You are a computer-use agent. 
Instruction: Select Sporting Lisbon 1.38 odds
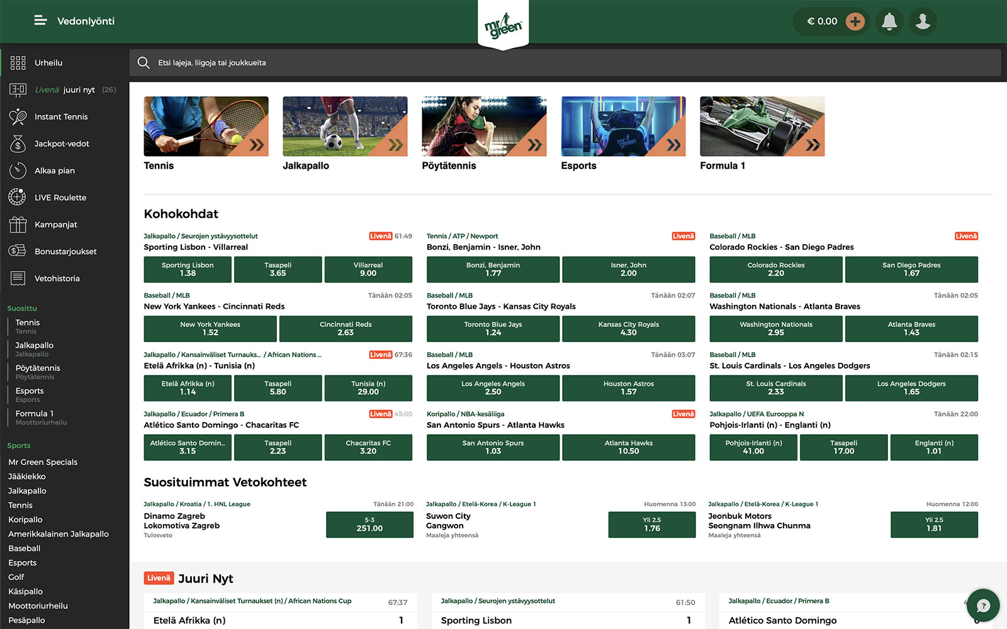click(188, 269)
